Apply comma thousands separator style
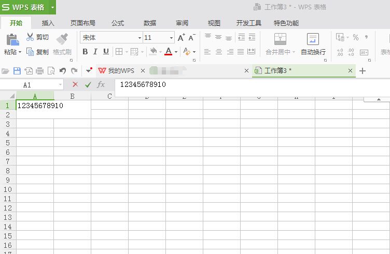390x254 pixels. [366, 37]
